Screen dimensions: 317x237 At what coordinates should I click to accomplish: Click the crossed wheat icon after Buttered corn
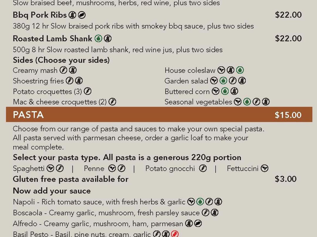tap(234, 91)
